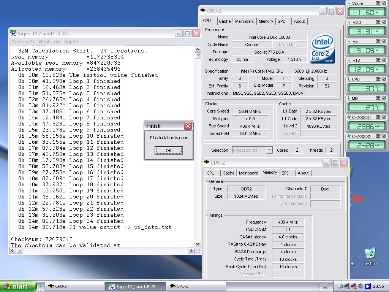Click the options icon on the Vcore gadget
389x292 pixels.
coord(378,3)
